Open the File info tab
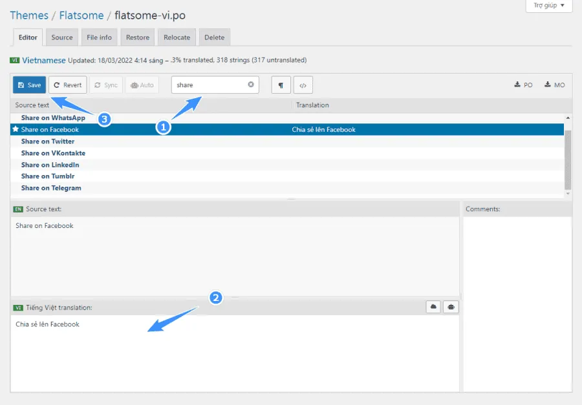The width and height of the screenshot is (582, 405). [x=99, y=37]
